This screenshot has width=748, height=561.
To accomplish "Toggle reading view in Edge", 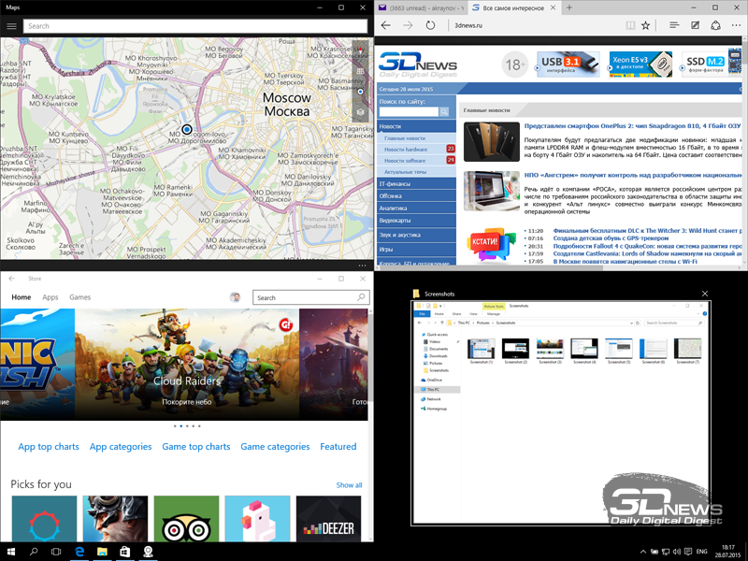I will (x=630, y=25).
